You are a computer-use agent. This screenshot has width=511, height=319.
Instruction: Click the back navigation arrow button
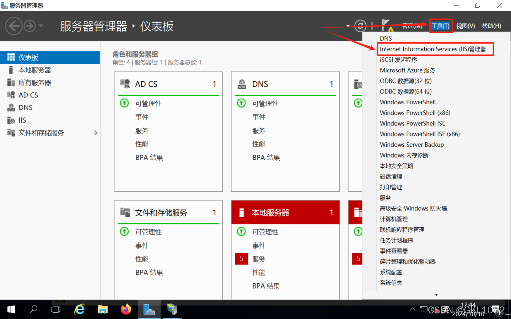coord(13,26)
